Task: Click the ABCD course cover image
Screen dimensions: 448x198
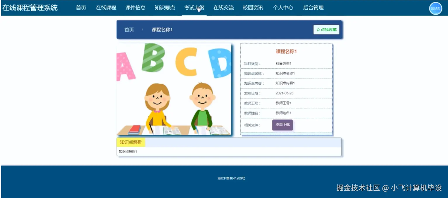Action: (x=174, y=89)
